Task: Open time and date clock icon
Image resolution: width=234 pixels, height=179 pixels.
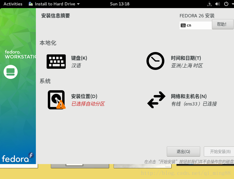Action: (x=155, y=61)
